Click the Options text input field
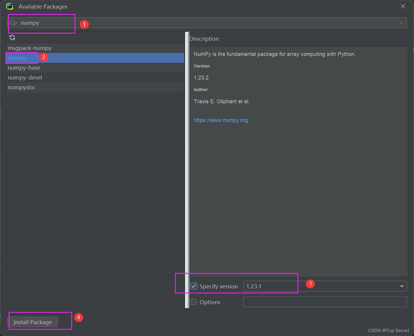414x336 pixels. 325,302
